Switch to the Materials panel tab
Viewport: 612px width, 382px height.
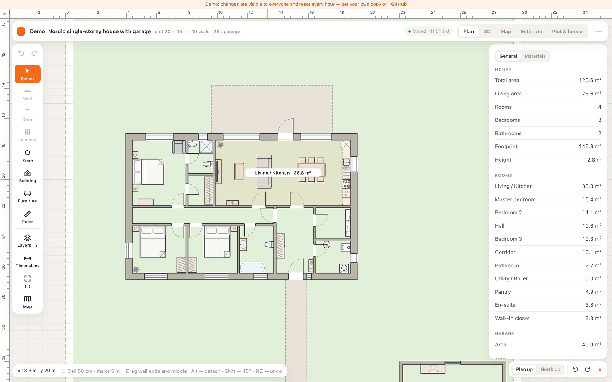tap(535, 56)
